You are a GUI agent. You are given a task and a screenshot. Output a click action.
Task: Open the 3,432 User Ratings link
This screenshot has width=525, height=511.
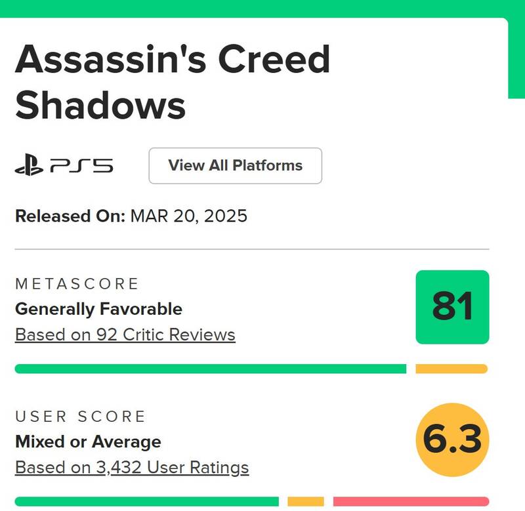coord(132,468)
